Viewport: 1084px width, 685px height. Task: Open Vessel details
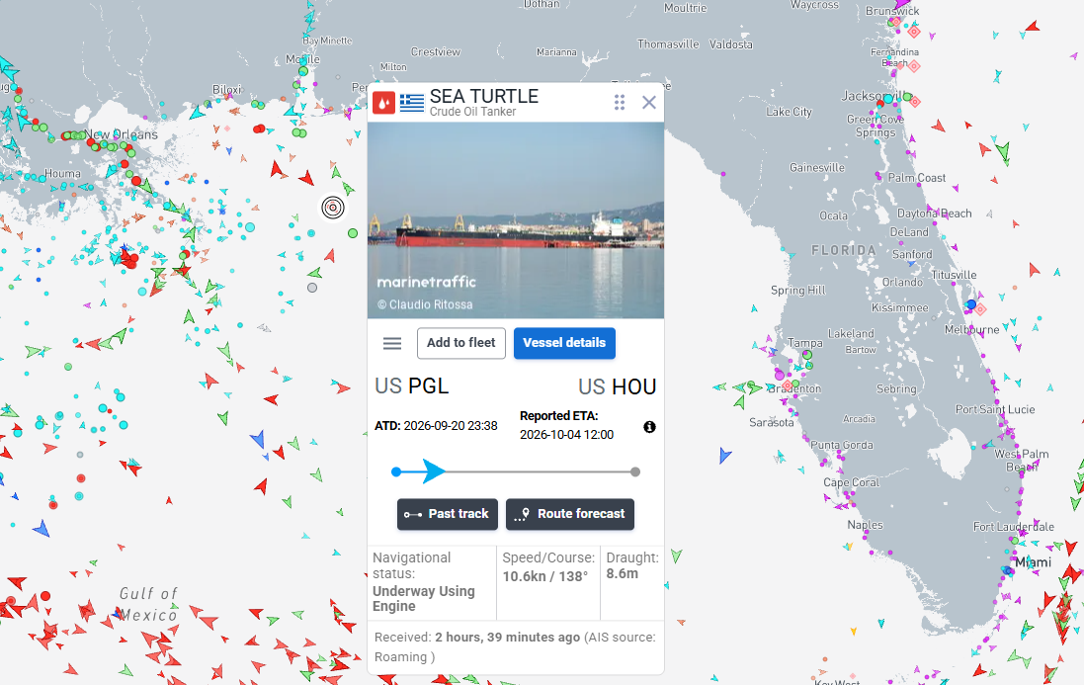pos(564,343)
